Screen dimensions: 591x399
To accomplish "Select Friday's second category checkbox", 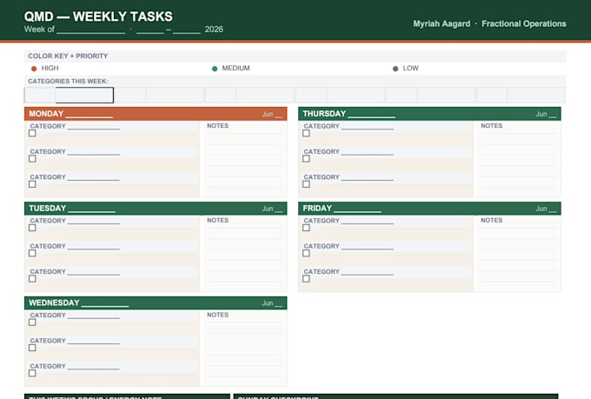I will point(306,253).
